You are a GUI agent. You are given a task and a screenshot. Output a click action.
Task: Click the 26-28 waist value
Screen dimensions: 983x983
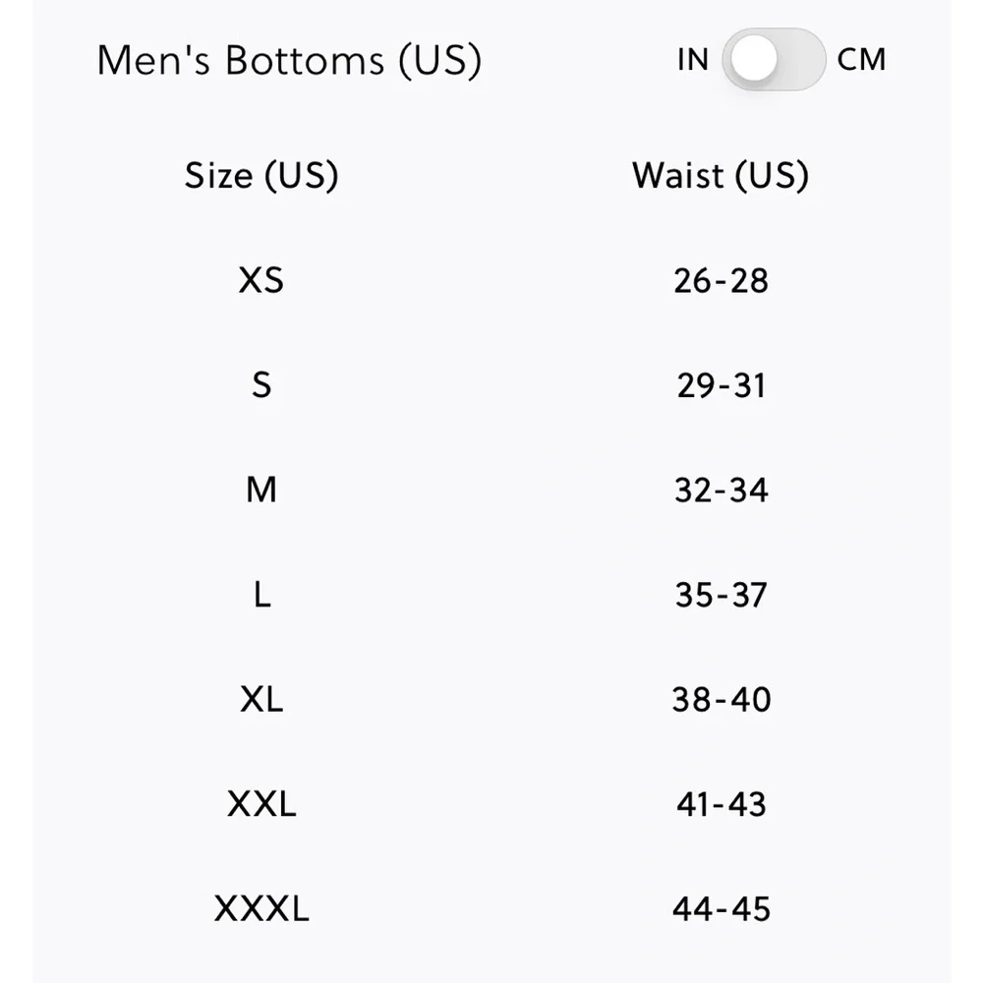click(721, 281)
